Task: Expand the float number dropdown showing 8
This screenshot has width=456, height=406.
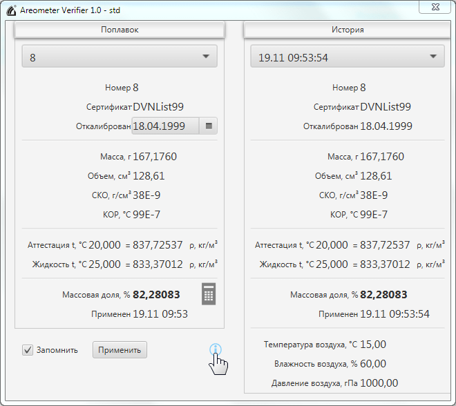Action: (205, 57)
